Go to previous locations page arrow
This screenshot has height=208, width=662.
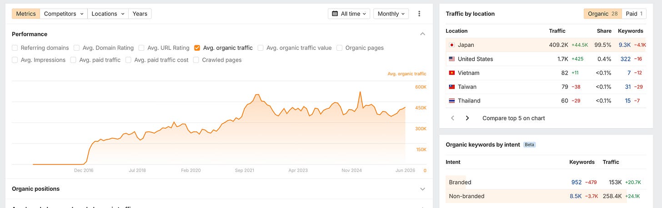click(452, 118)
